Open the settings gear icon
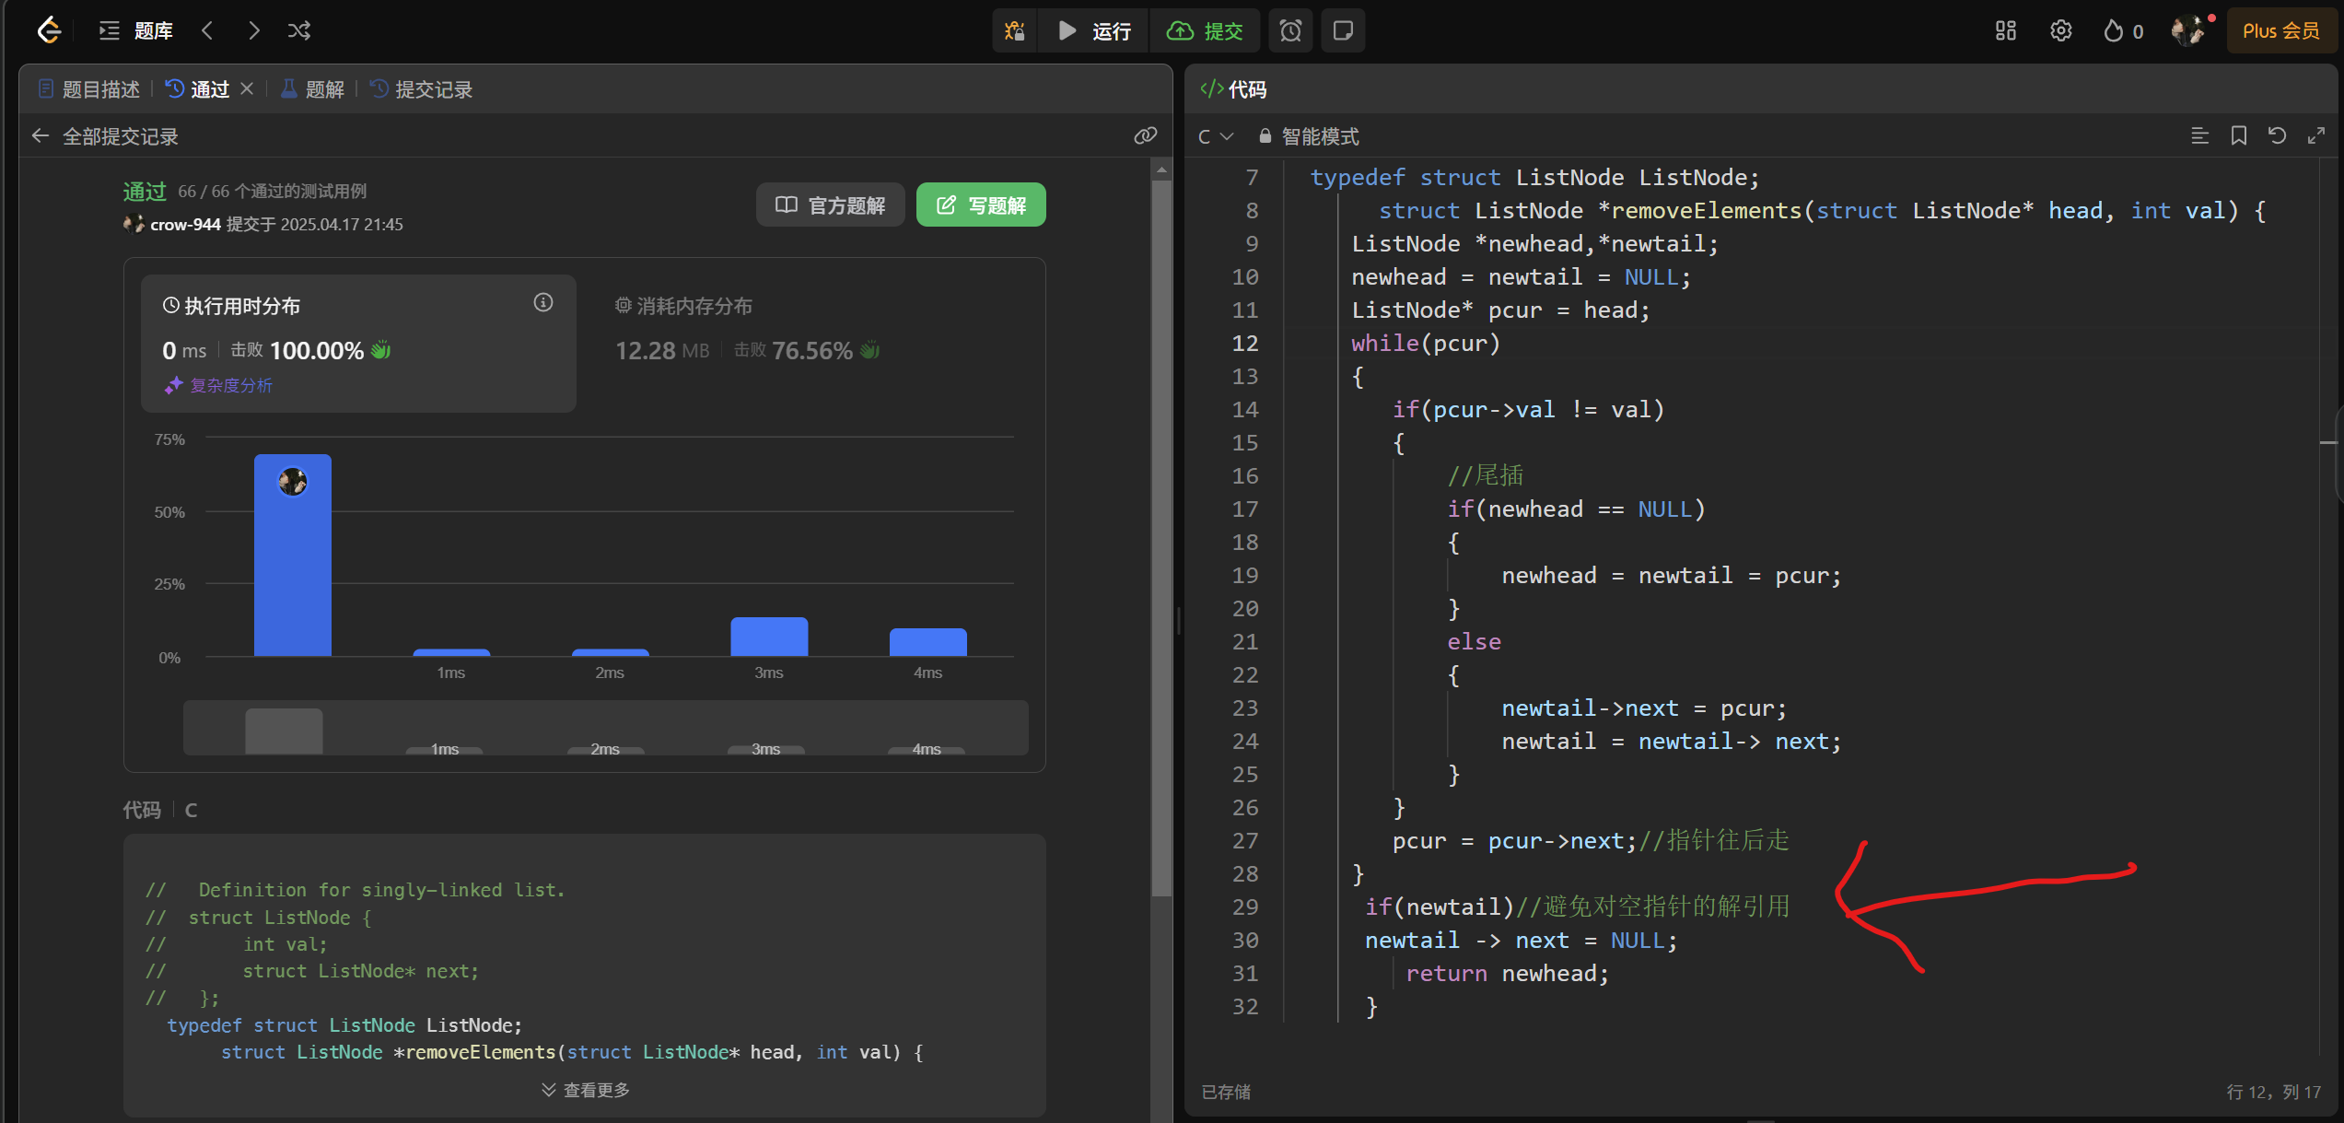 2060,30
